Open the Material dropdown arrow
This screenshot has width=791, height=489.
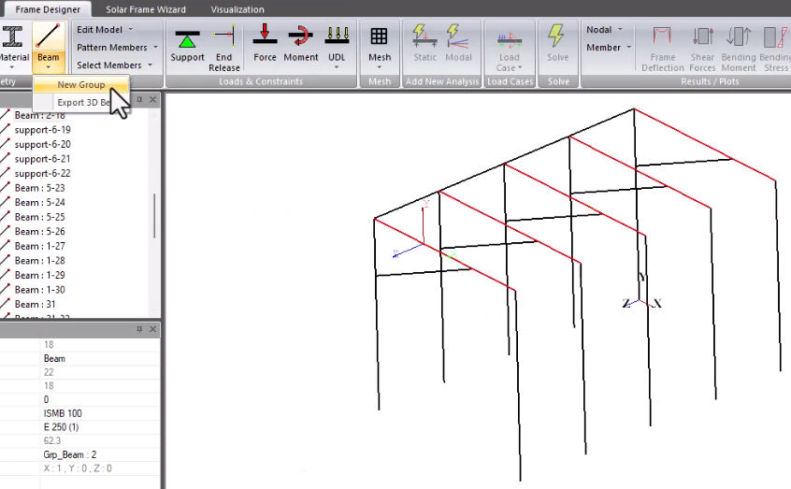(x=12, y=67)
